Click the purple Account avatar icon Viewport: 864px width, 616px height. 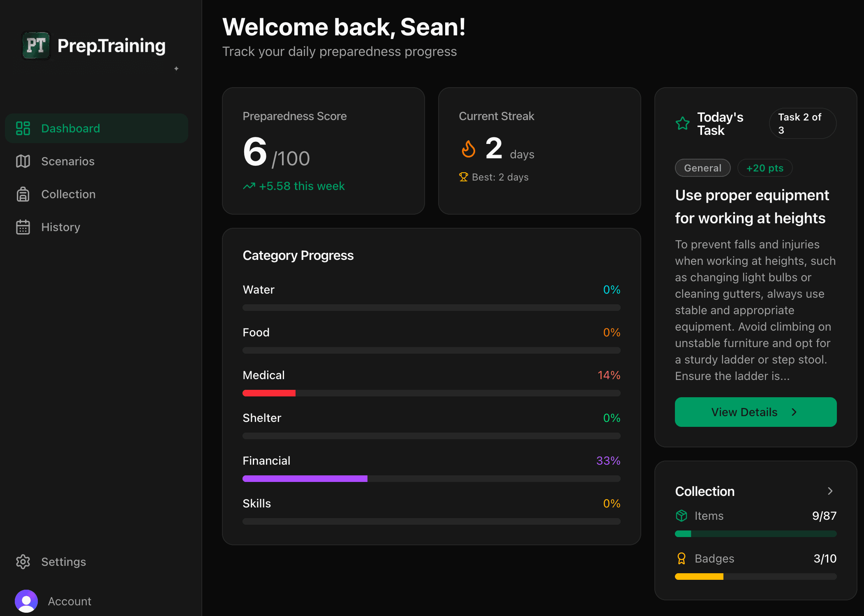click(x=26, y=601)
